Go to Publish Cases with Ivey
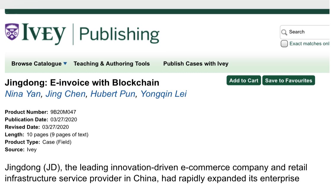The image size is (331, 185). (196, 64)
